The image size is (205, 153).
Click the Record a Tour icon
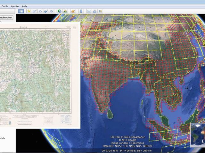click(52, 11)
